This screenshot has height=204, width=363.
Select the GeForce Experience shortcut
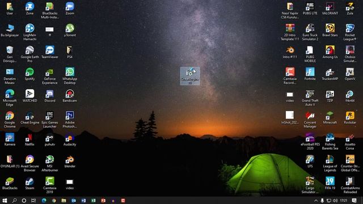50,76
